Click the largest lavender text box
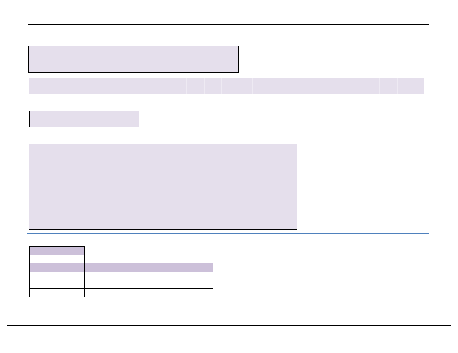 click(x=163, y=187)
